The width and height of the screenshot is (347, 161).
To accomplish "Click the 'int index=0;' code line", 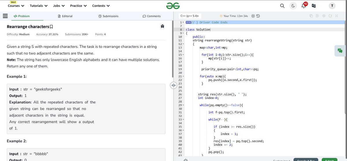I will coord(208,98).
